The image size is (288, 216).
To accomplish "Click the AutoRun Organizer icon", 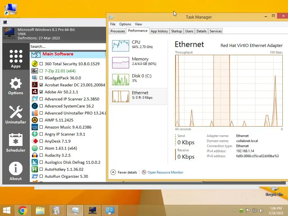I will tap(35, 176).
